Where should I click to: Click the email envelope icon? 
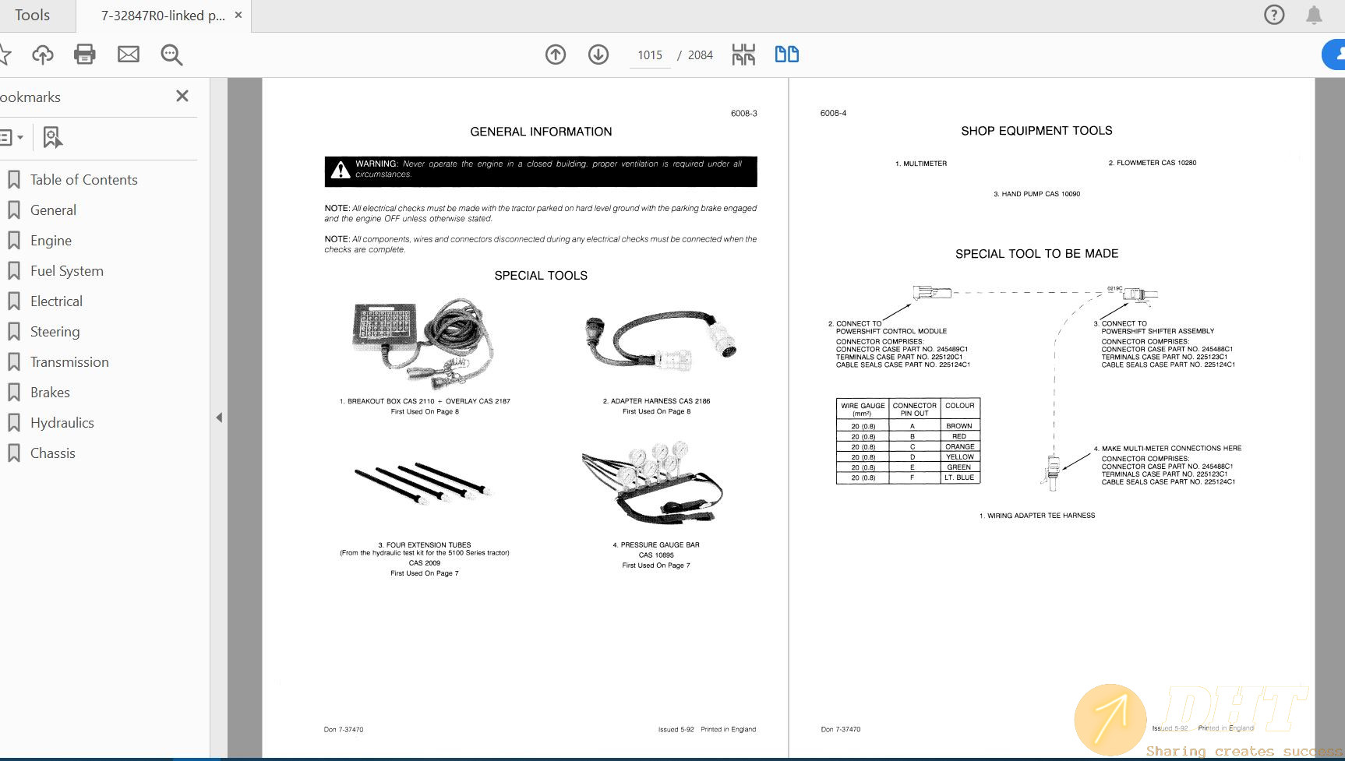pyautogui.click(x=129, y=55)
